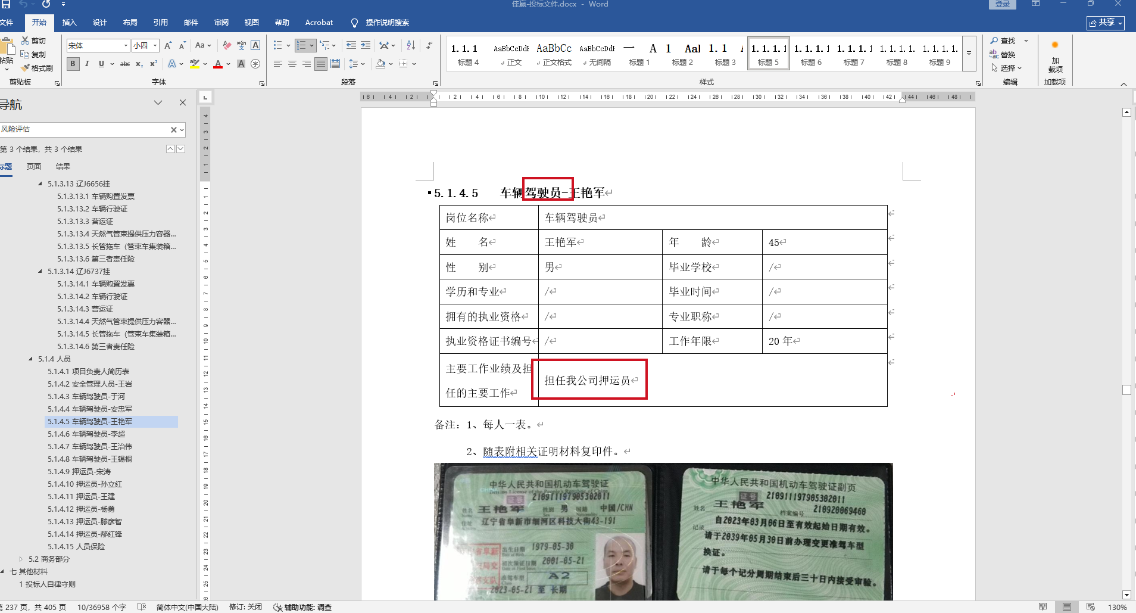Open the borders dropdown
Image resolution: width=1136 pixels, height=613 pixels.
pyautogui.click(x=407, y=64)
